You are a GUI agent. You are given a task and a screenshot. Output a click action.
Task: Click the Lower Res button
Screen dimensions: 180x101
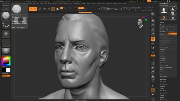click(163, 27)
